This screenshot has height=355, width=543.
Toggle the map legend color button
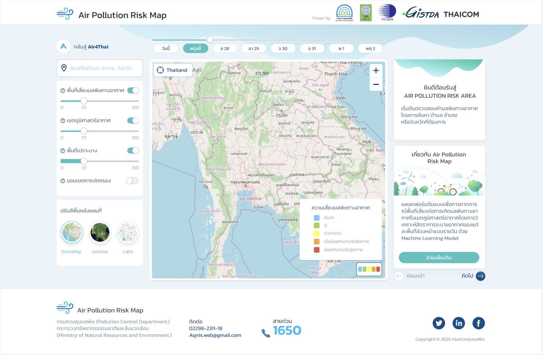tap(369, 269)
